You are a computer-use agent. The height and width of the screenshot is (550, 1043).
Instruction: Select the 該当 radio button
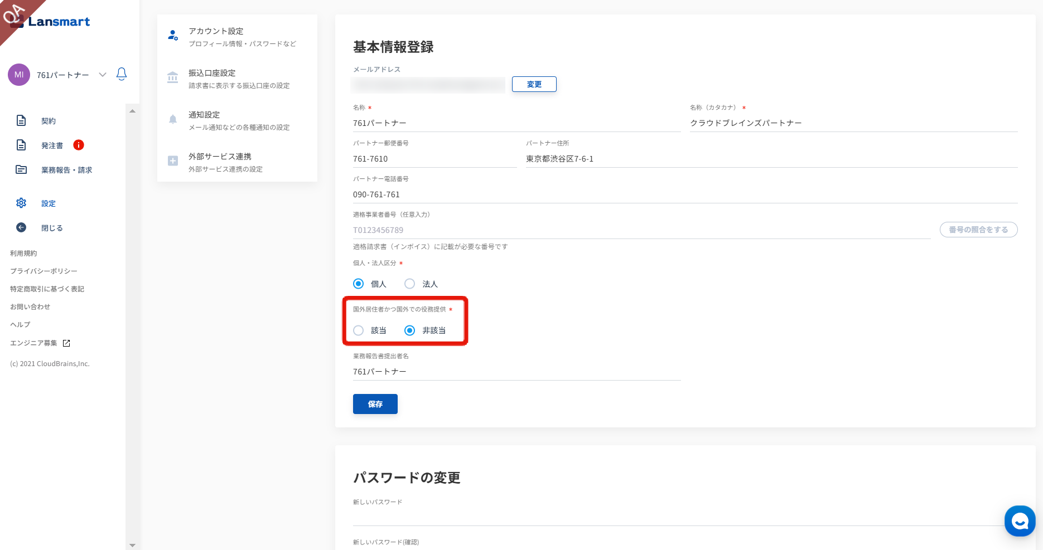click(x=359, y=330)
